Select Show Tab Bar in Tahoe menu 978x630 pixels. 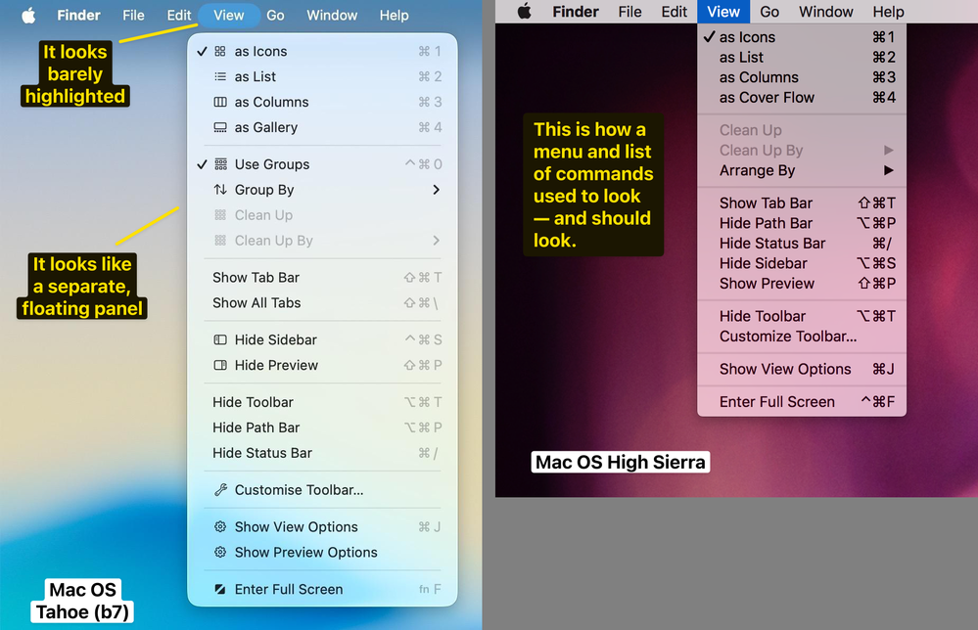[322, 277]
